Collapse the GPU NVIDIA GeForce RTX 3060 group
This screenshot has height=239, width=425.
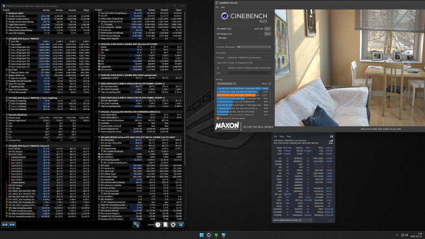pos(96,137)
